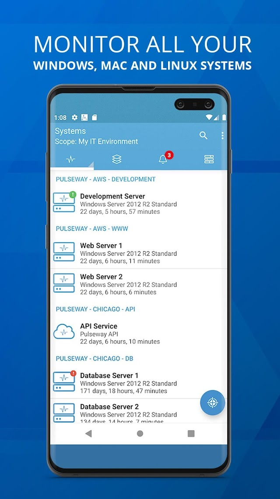The image size is (280, 499).
Task: Tap the Wi-Fi status icon
Action: [209, 118]
